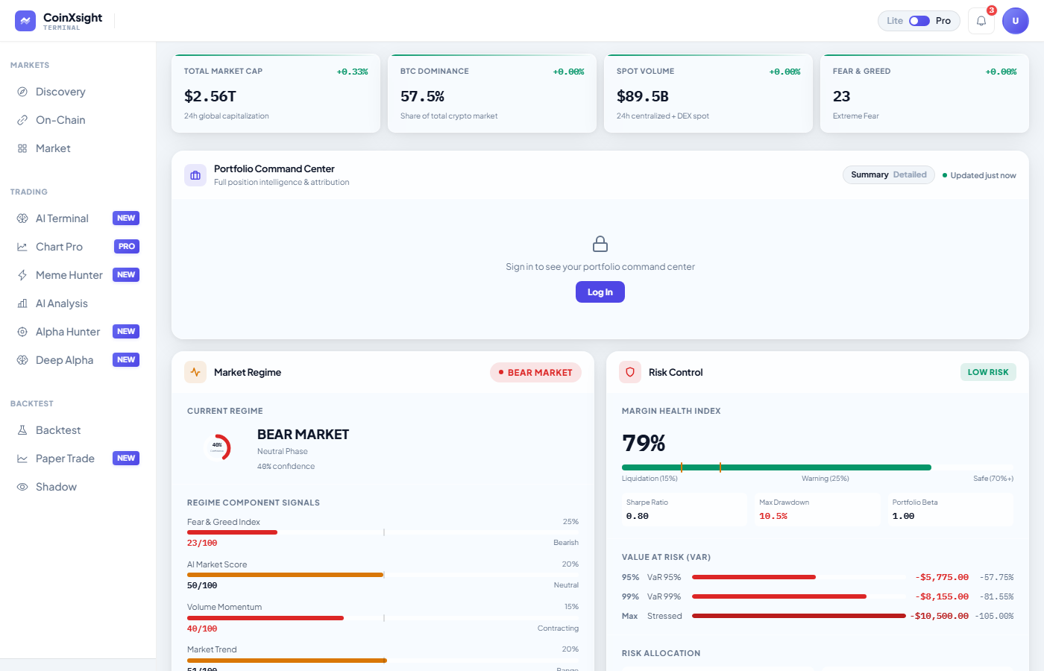1044x671 pixels.
Task: Click the PRO badge next to Chart Pro
Action: click(x=127, y=247)
